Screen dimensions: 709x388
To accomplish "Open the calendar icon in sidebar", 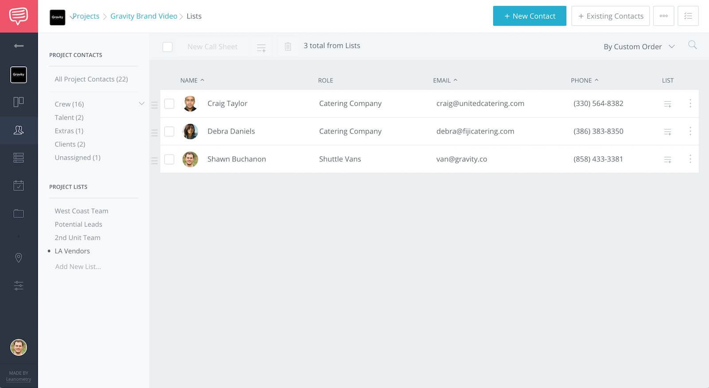I will coord(19,185).
